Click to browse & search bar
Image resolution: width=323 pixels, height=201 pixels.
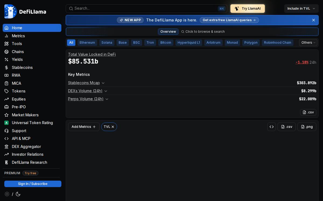pos(203,32)
